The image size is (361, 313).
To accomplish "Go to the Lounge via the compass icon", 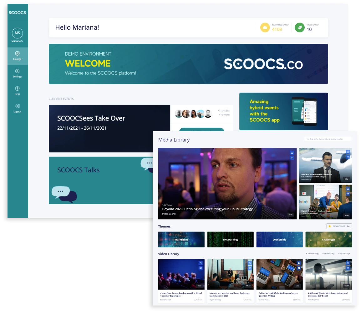I will pyautogui.click(x=17, y=53).
